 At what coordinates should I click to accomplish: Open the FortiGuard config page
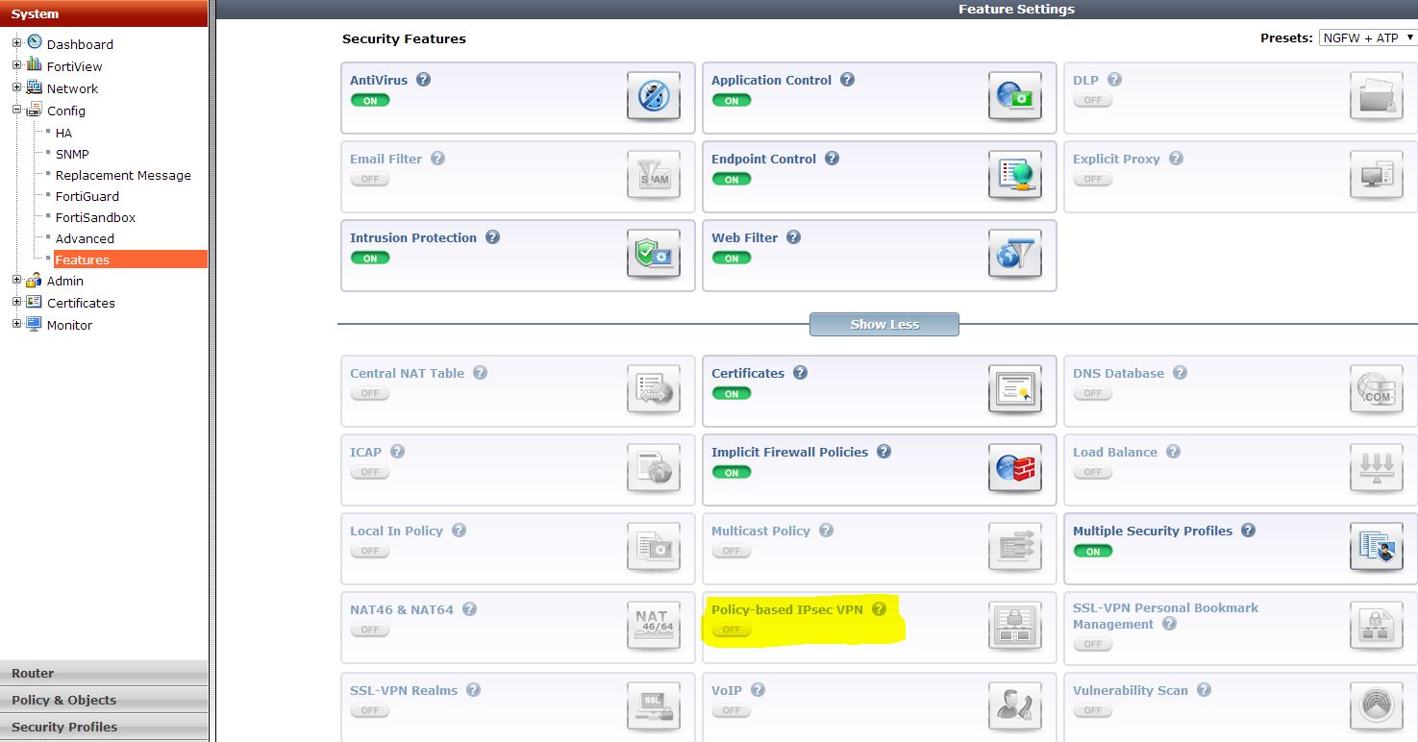(87, 196)
